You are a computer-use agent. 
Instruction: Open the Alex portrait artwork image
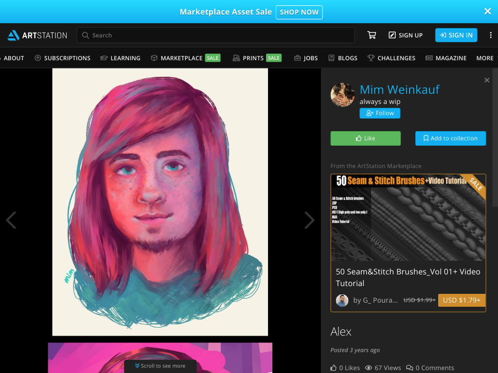click(x=160, y=202)
